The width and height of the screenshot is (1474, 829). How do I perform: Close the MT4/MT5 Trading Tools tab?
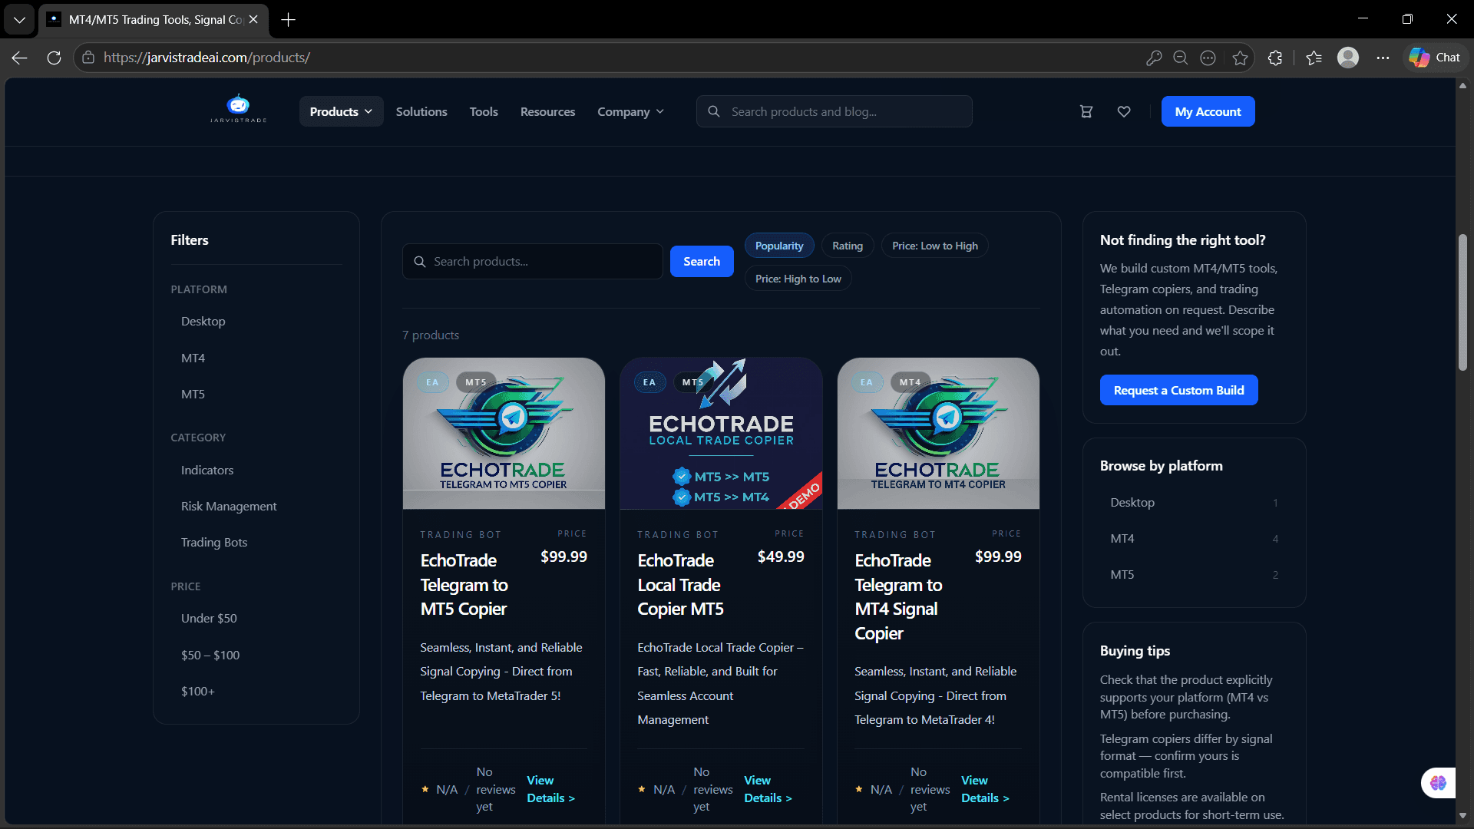[x=253, y=20]
